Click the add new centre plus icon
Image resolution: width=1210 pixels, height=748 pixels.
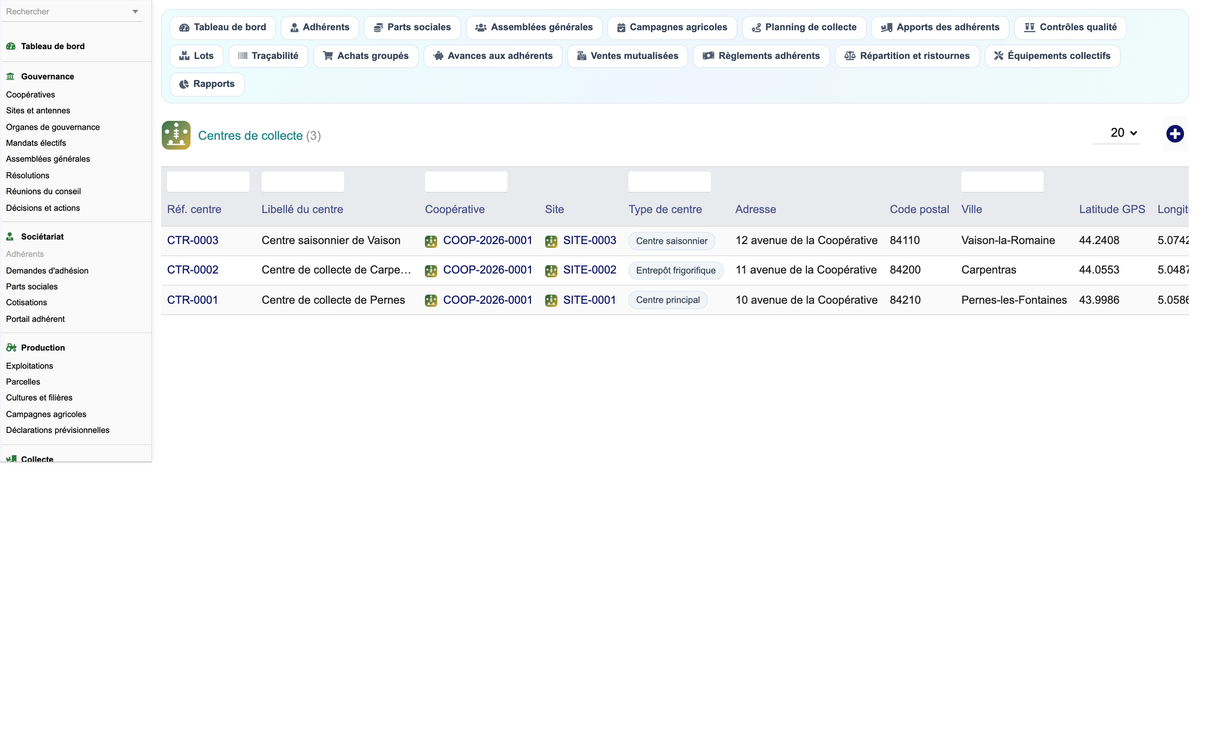[x=1175, y=134]
